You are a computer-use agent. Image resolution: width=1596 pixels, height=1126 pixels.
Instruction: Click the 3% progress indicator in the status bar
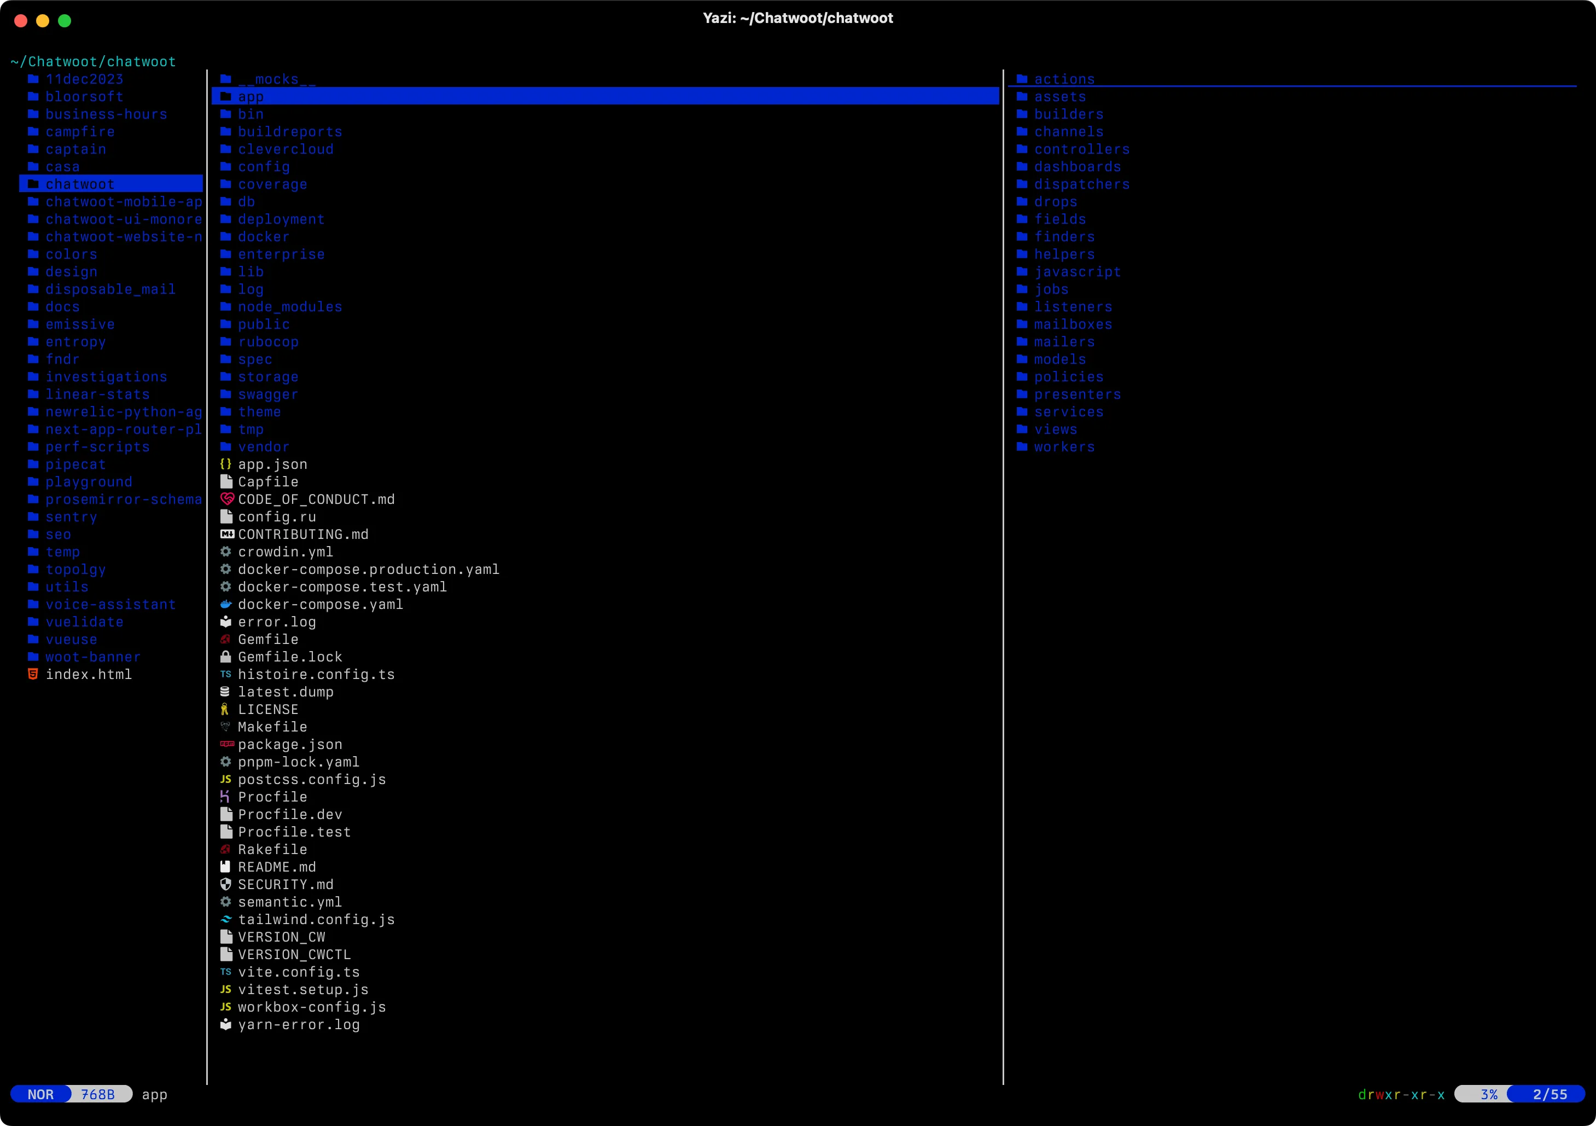1488,1094
